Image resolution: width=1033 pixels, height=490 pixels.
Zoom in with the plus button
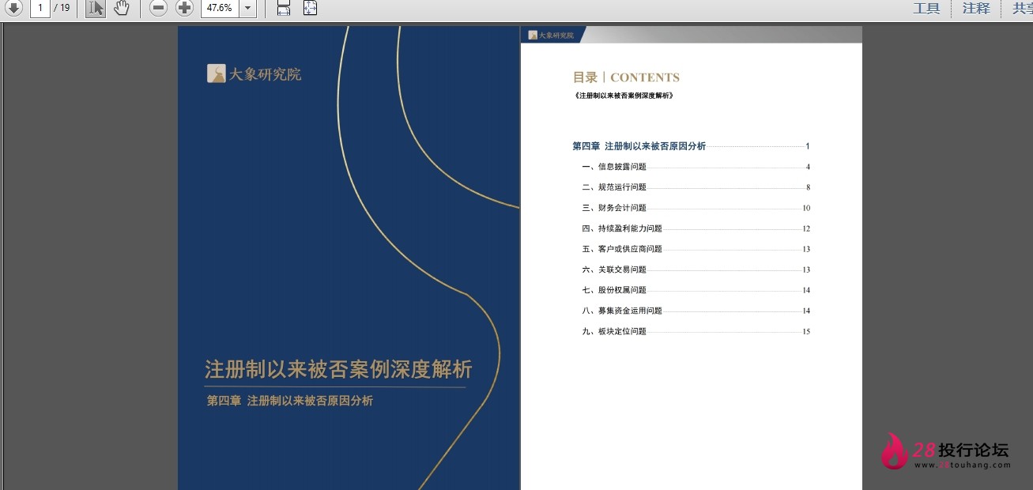click(x=184, y=8)
